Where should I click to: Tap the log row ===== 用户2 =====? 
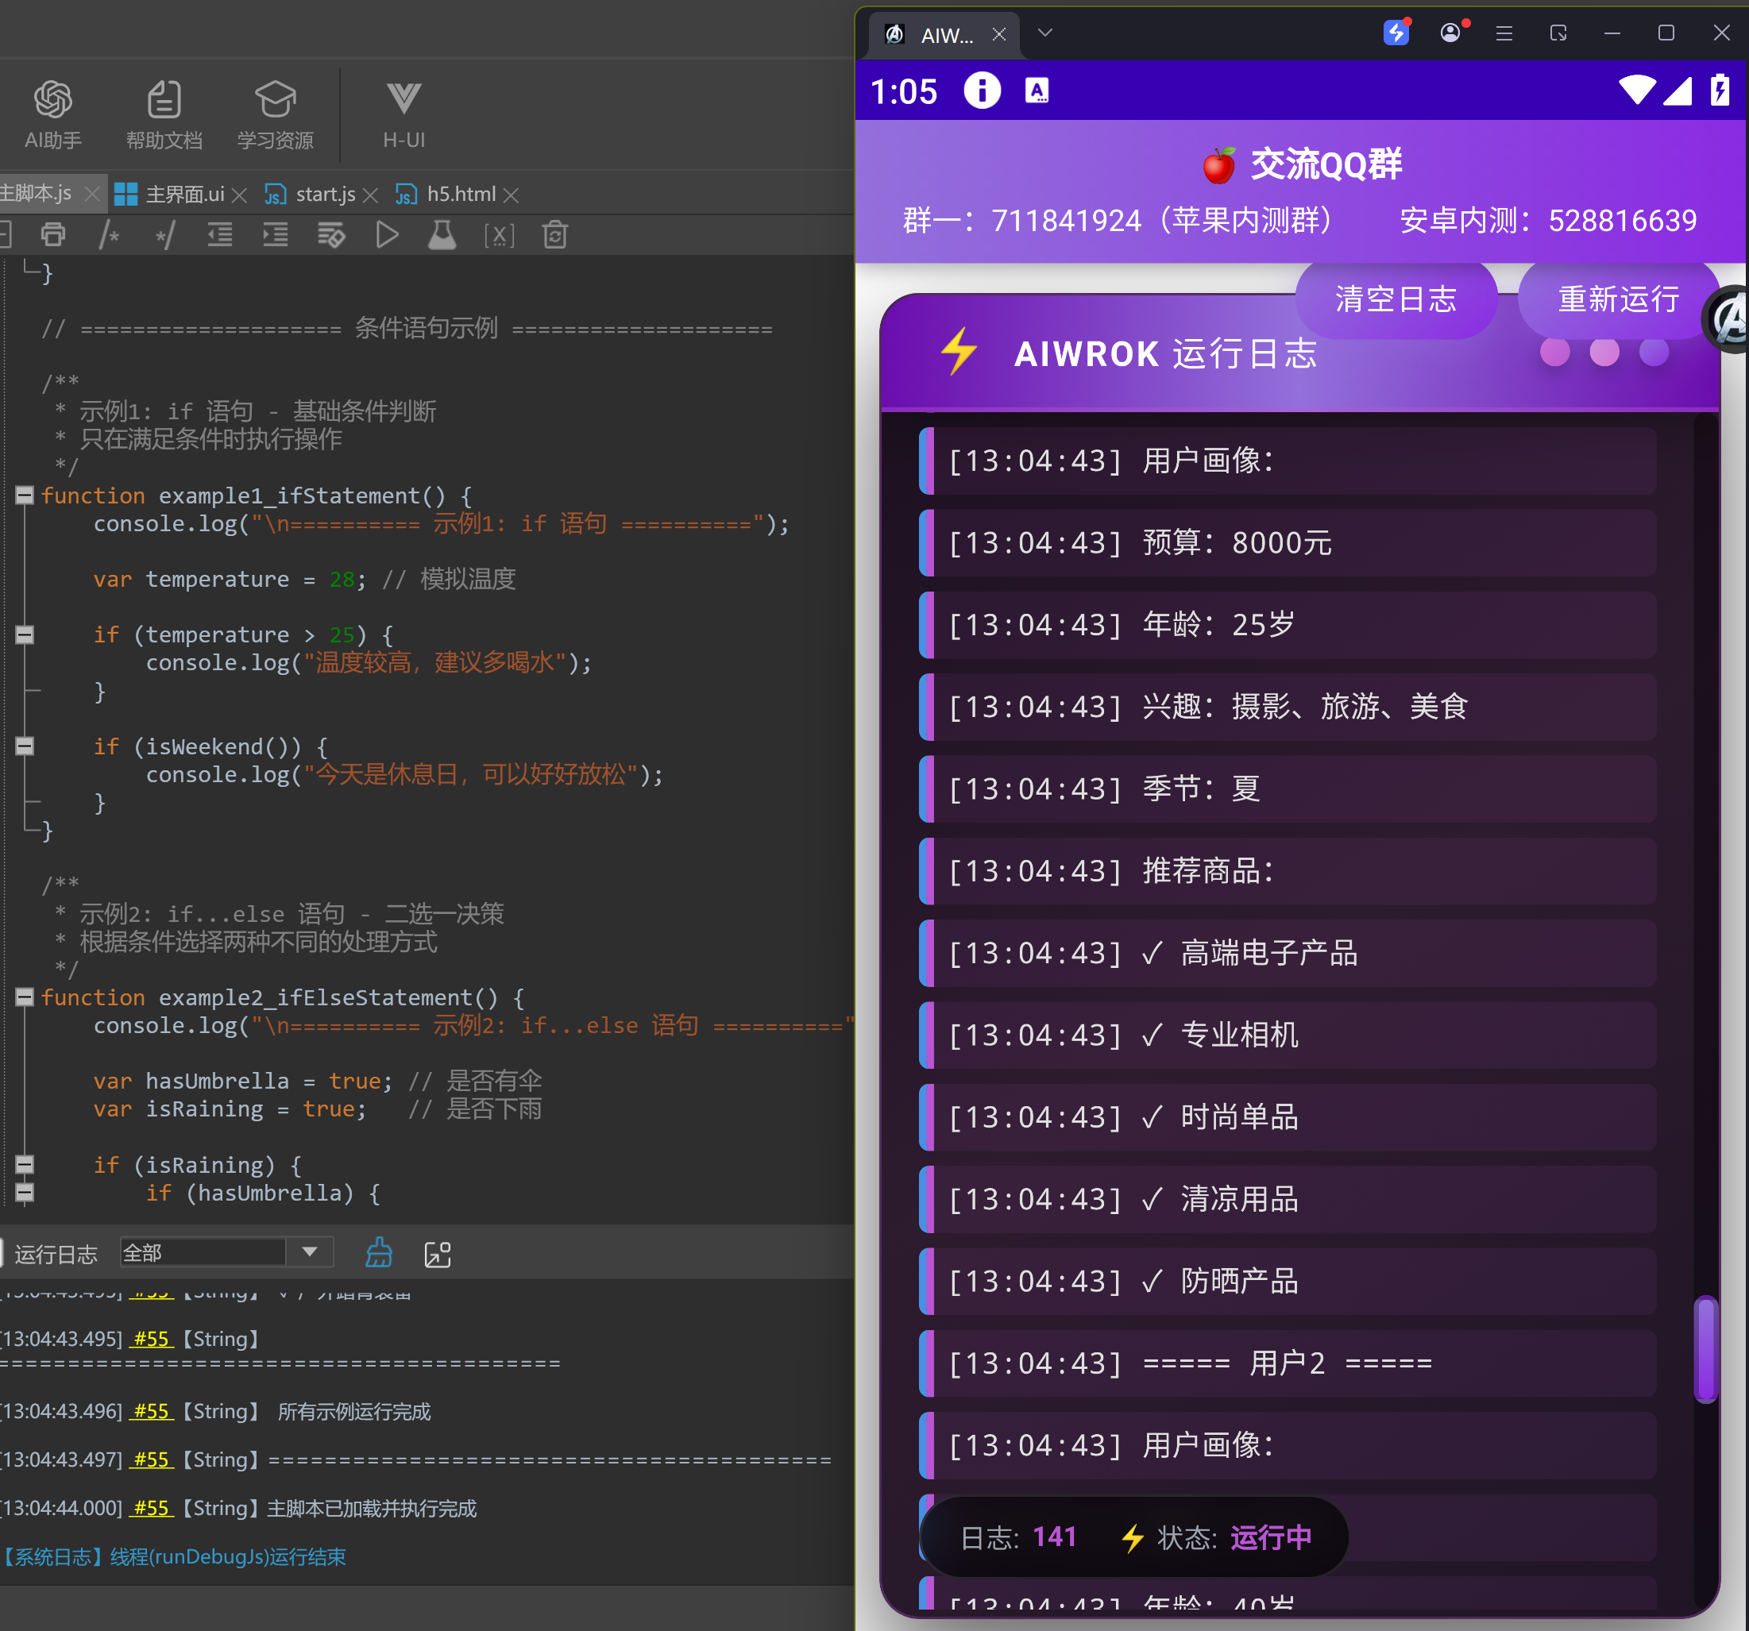(1287, 1363)
